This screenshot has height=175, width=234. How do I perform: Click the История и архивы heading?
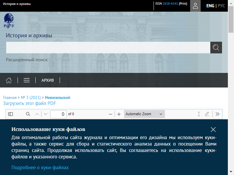pyautogui.click(x=29, y=35)
